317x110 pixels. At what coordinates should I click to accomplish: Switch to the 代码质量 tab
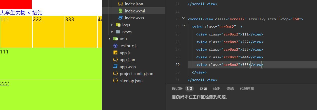click(x=247, y=89)
